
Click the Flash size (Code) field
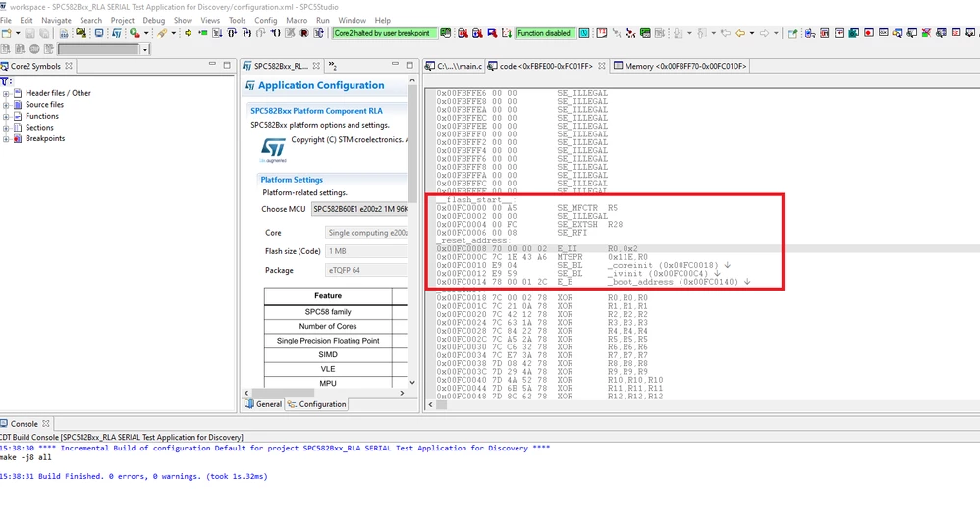click(x=366, y=251)
